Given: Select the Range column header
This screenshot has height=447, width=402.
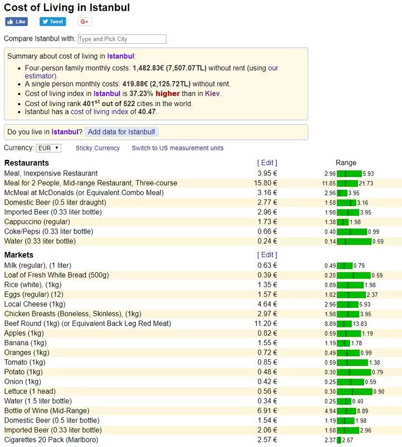Looking at the screenshot, I should (x=346, y=163).
